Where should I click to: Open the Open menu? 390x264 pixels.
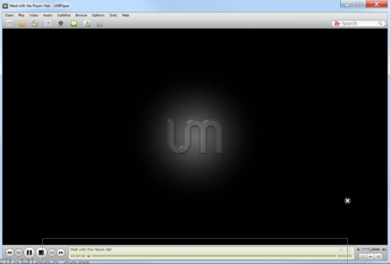pyautogui.click(x=9, y=15)
